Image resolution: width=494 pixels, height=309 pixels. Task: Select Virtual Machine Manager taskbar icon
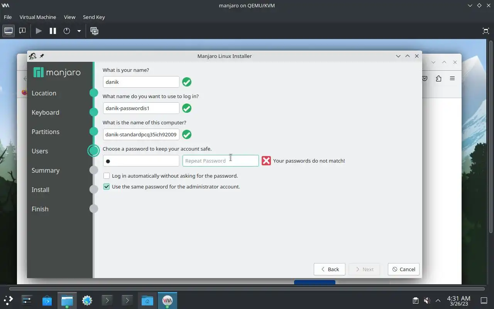click(x=167, y=300)
